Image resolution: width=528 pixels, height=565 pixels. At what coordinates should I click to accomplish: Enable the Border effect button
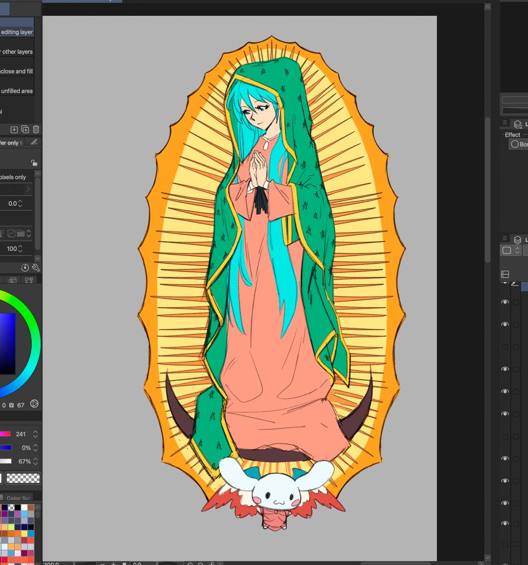tap(518, 144)
